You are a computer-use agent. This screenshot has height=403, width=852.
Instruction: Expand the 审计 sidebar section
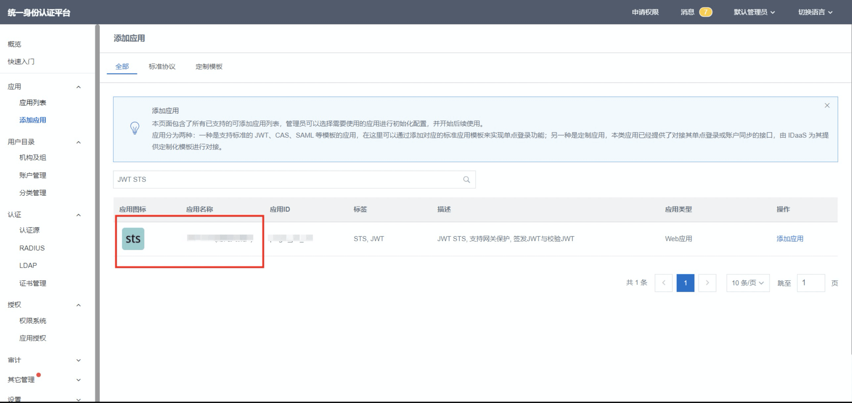tap(78, 360)
